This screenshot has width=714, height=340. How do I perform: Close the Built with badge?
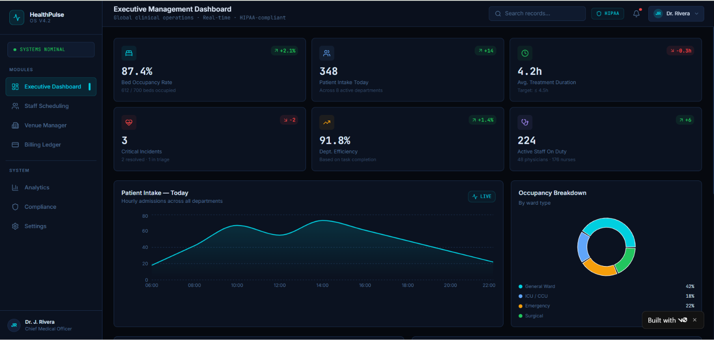coord(694,320)
